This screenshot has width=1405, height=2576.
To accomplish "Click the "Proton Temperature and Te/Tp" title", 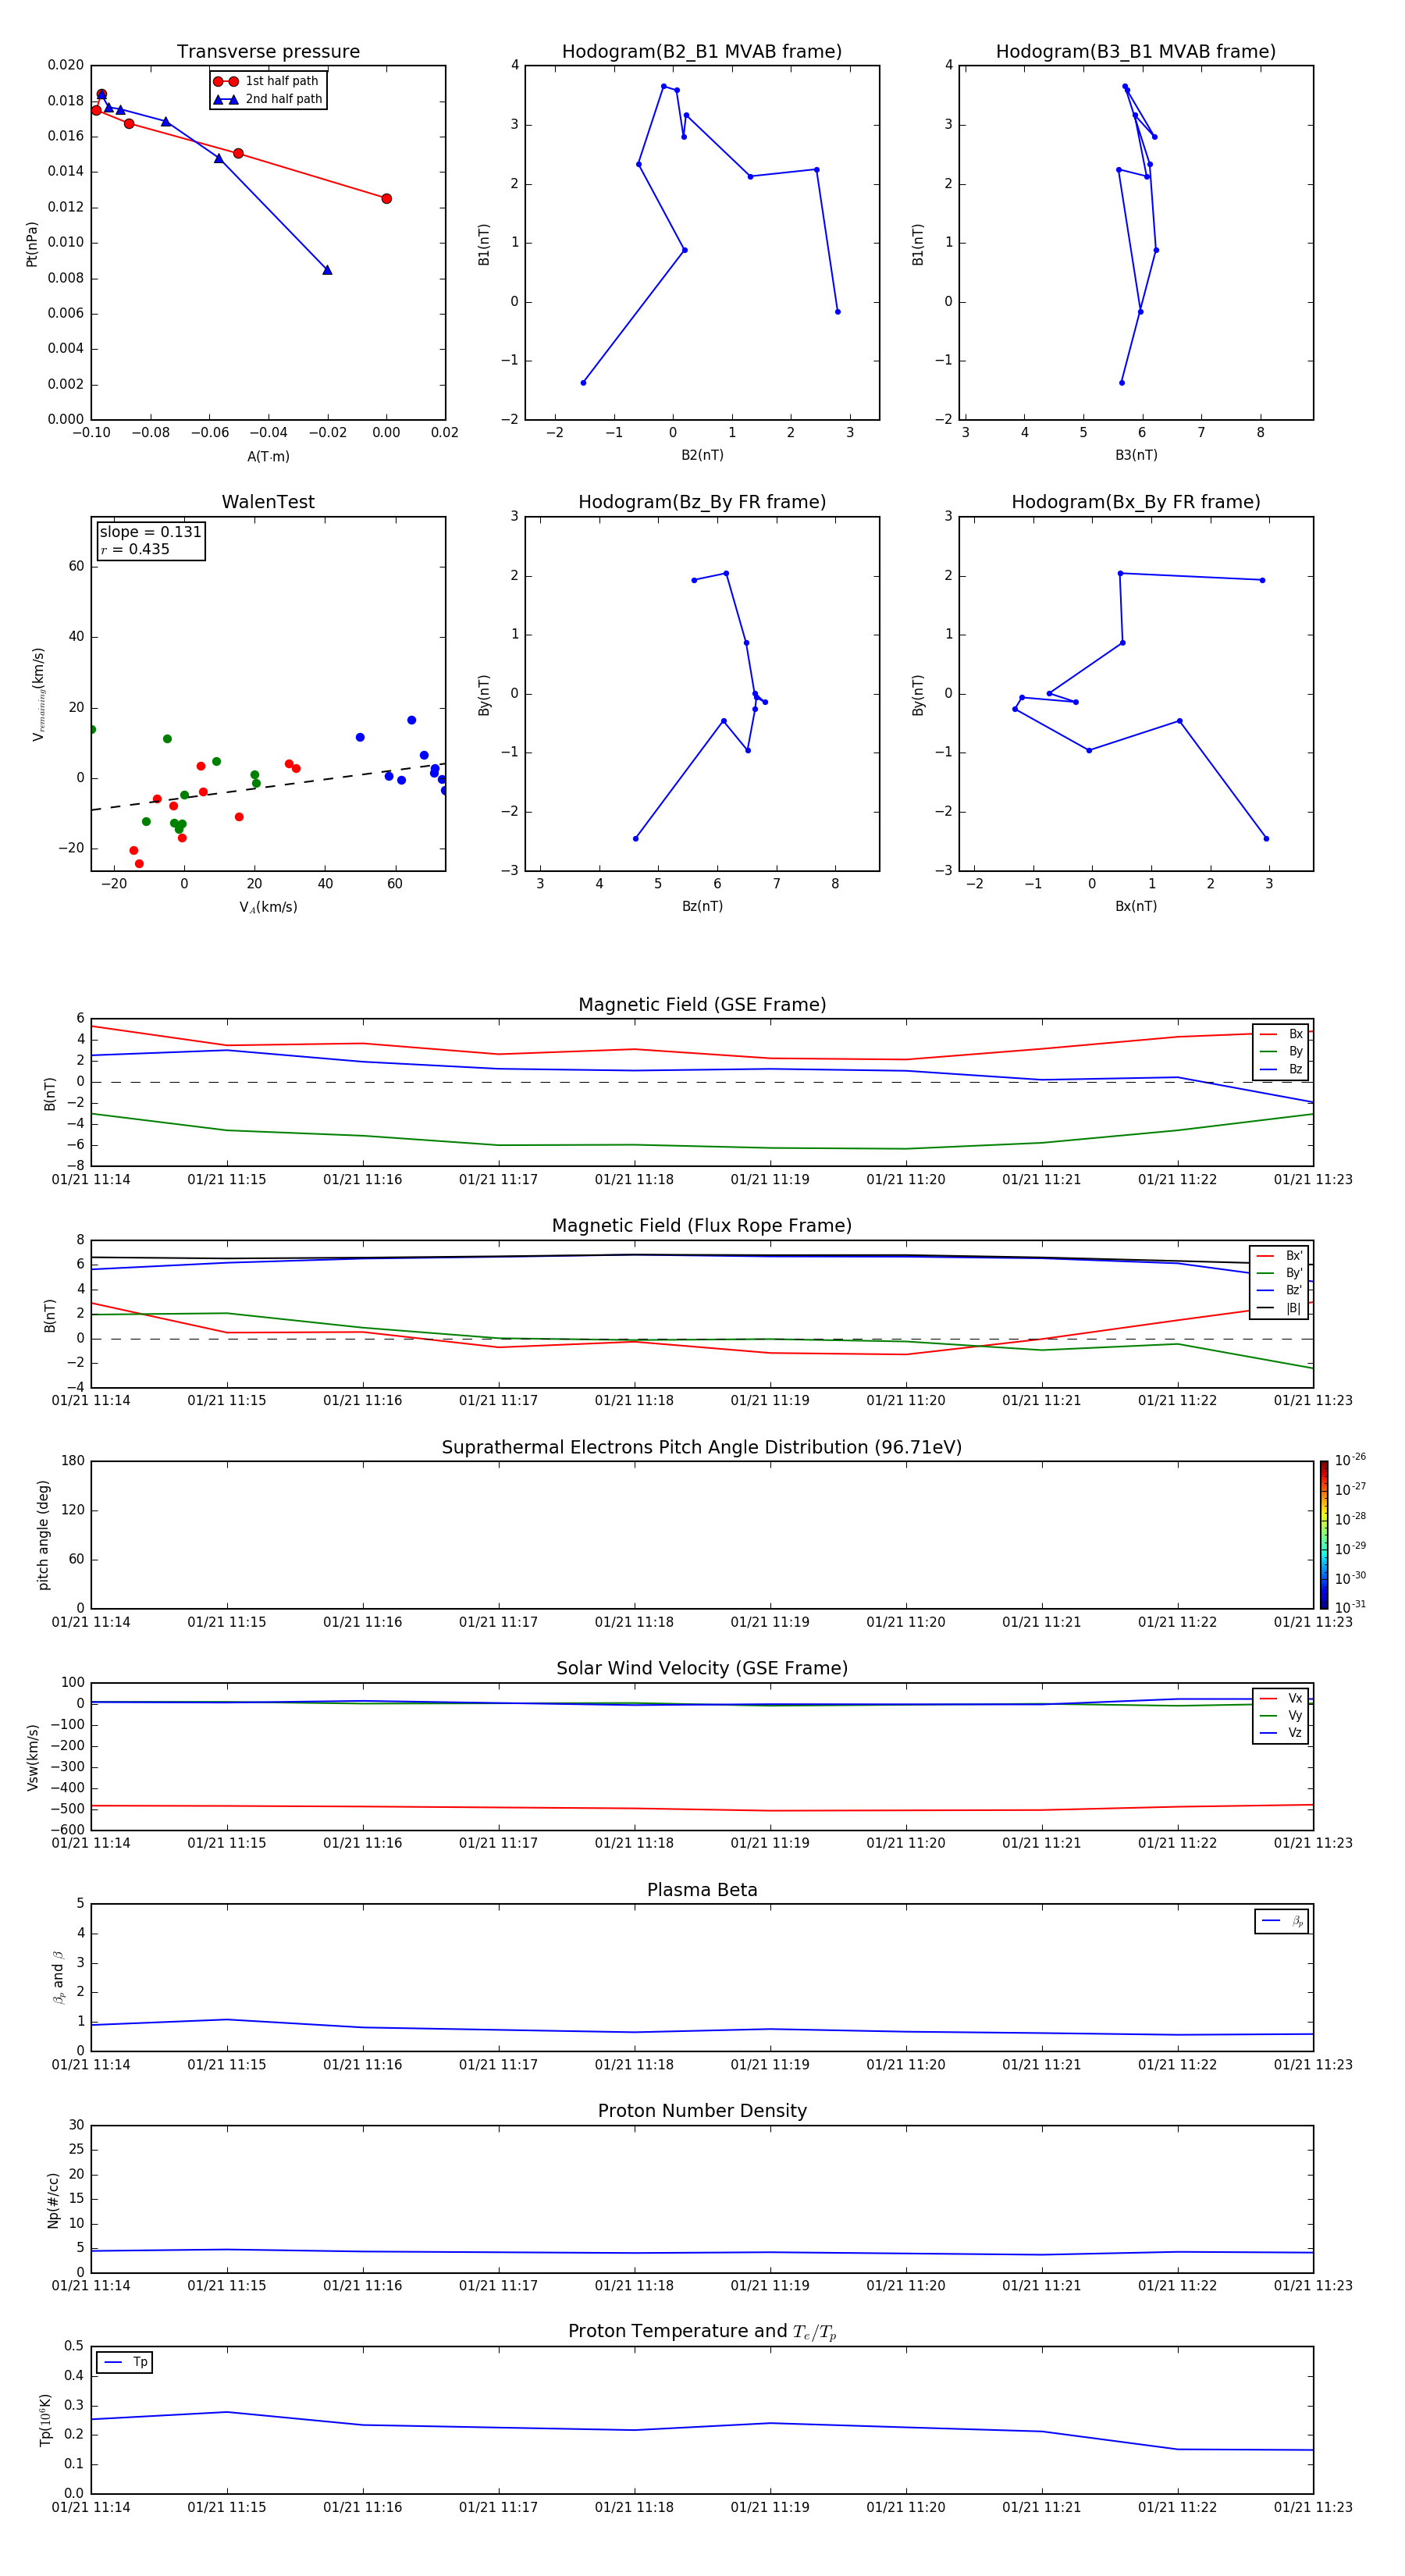I will 702,2332.
